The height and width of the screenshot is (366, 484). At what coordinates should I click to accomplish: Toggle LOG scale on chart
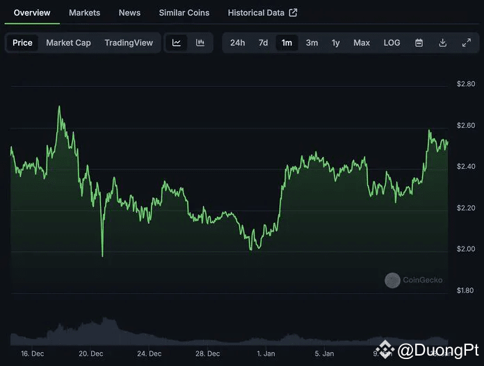pos(392,43)
